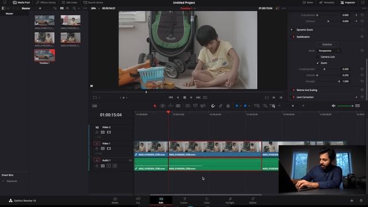
Task: Reset the stabilization Mode setting
Action: (362, 51)
